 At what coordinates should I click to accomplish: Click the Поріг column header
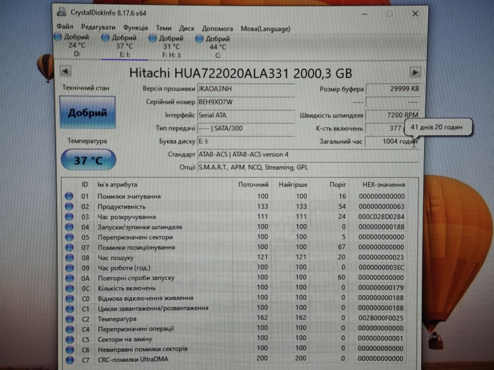(338, 185)
